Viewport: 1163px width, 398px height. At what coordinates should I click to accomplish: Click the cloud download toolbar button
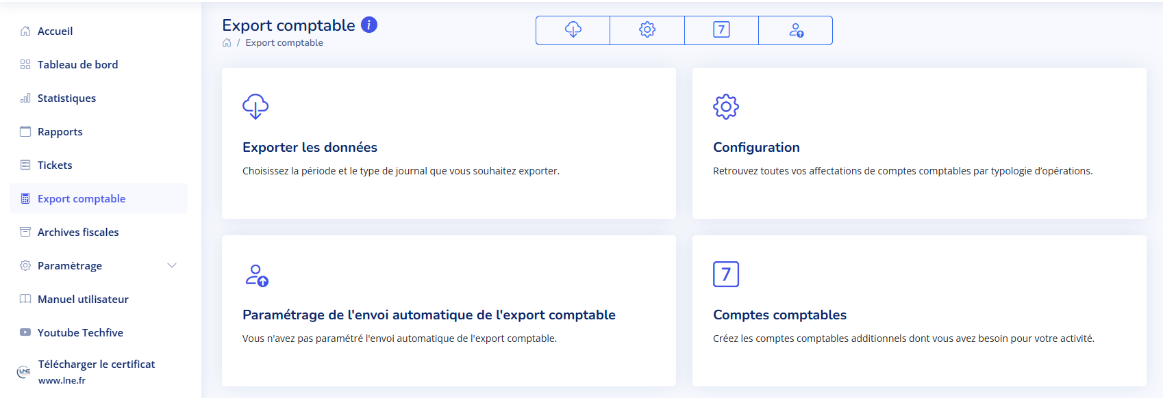click(x=573, y=30)
